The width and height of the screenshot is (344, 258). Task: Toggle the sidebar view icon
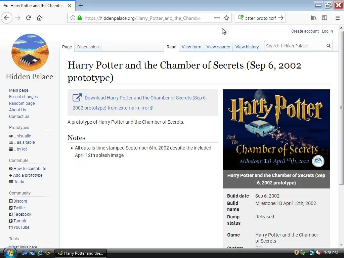tap(325, 18)
